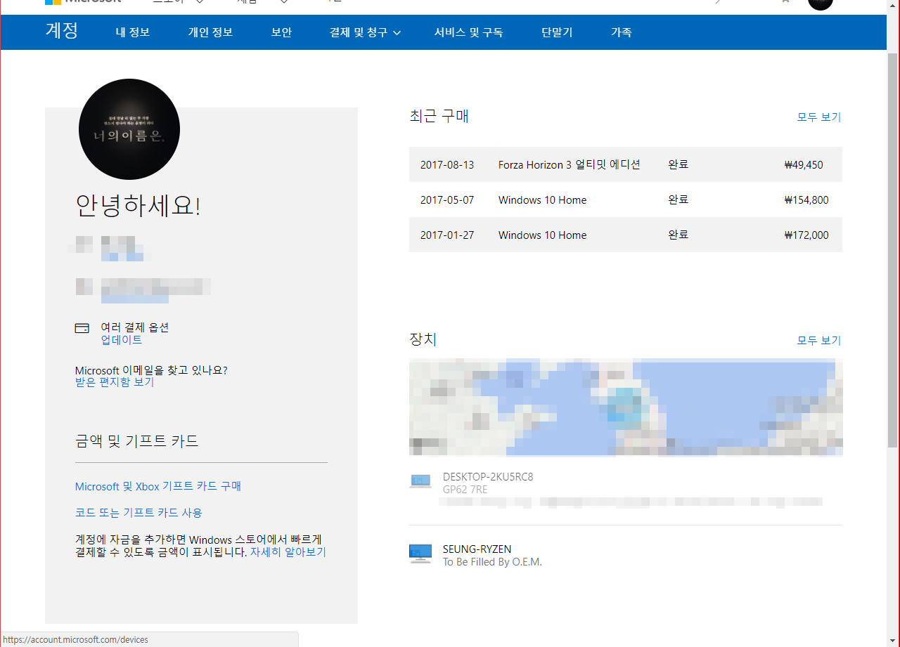Open the 자세히 알아보기 link

(288, 552)
